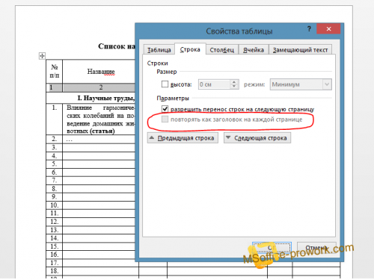
Task: Click row number 12. in table
Action: point(54,222)
